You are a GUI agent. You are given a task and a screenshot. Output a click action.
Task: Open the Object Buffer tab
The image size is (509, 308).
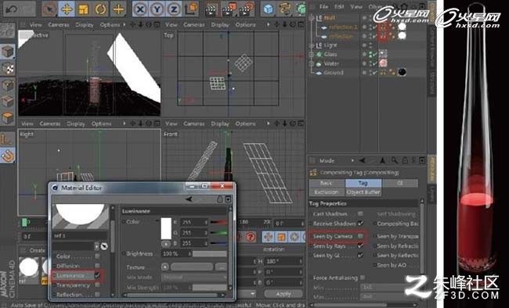363,192
